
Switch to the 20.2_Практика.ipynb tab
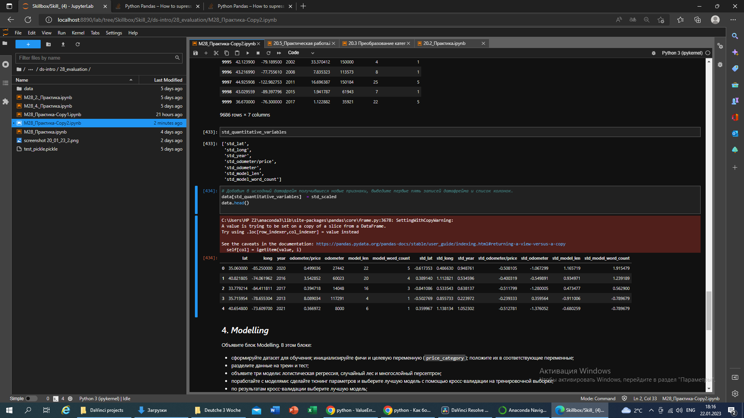(444, 43)
